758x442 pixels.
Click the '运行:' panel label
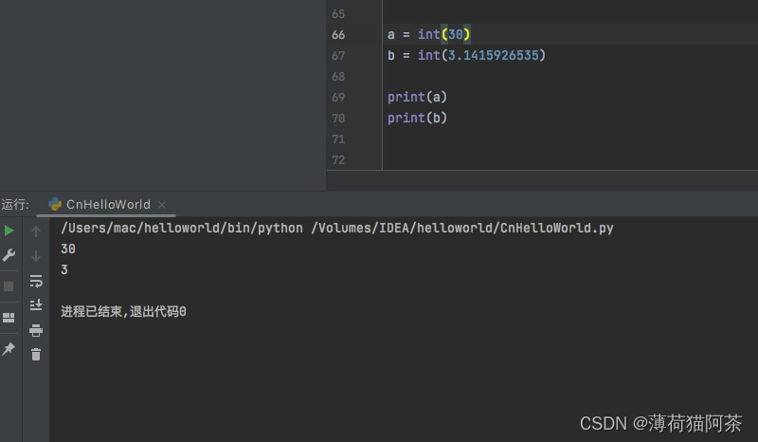[15, 204]
